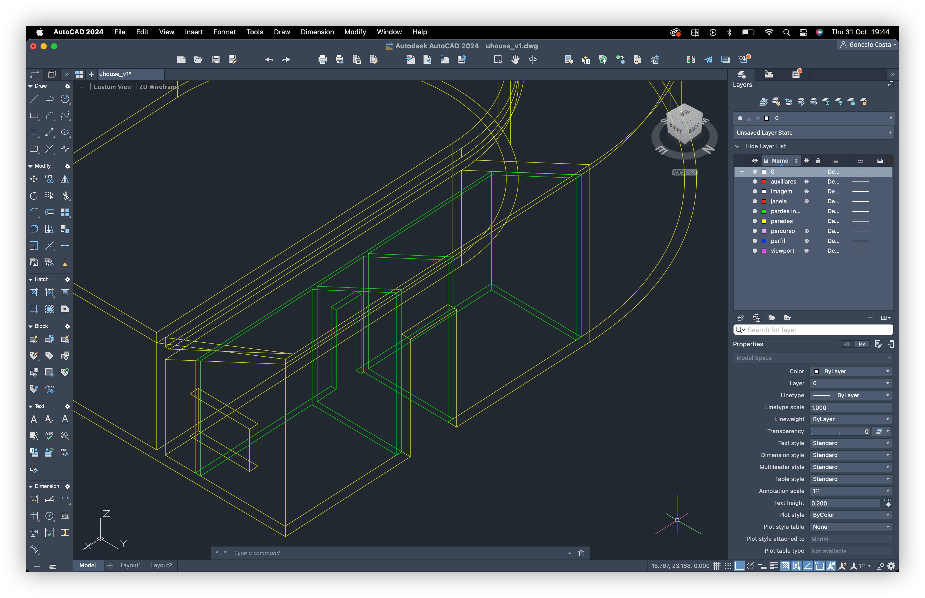Click the paper plane share icon
The height and width of the screenshot is (598, 925).
tap(708, 60)
